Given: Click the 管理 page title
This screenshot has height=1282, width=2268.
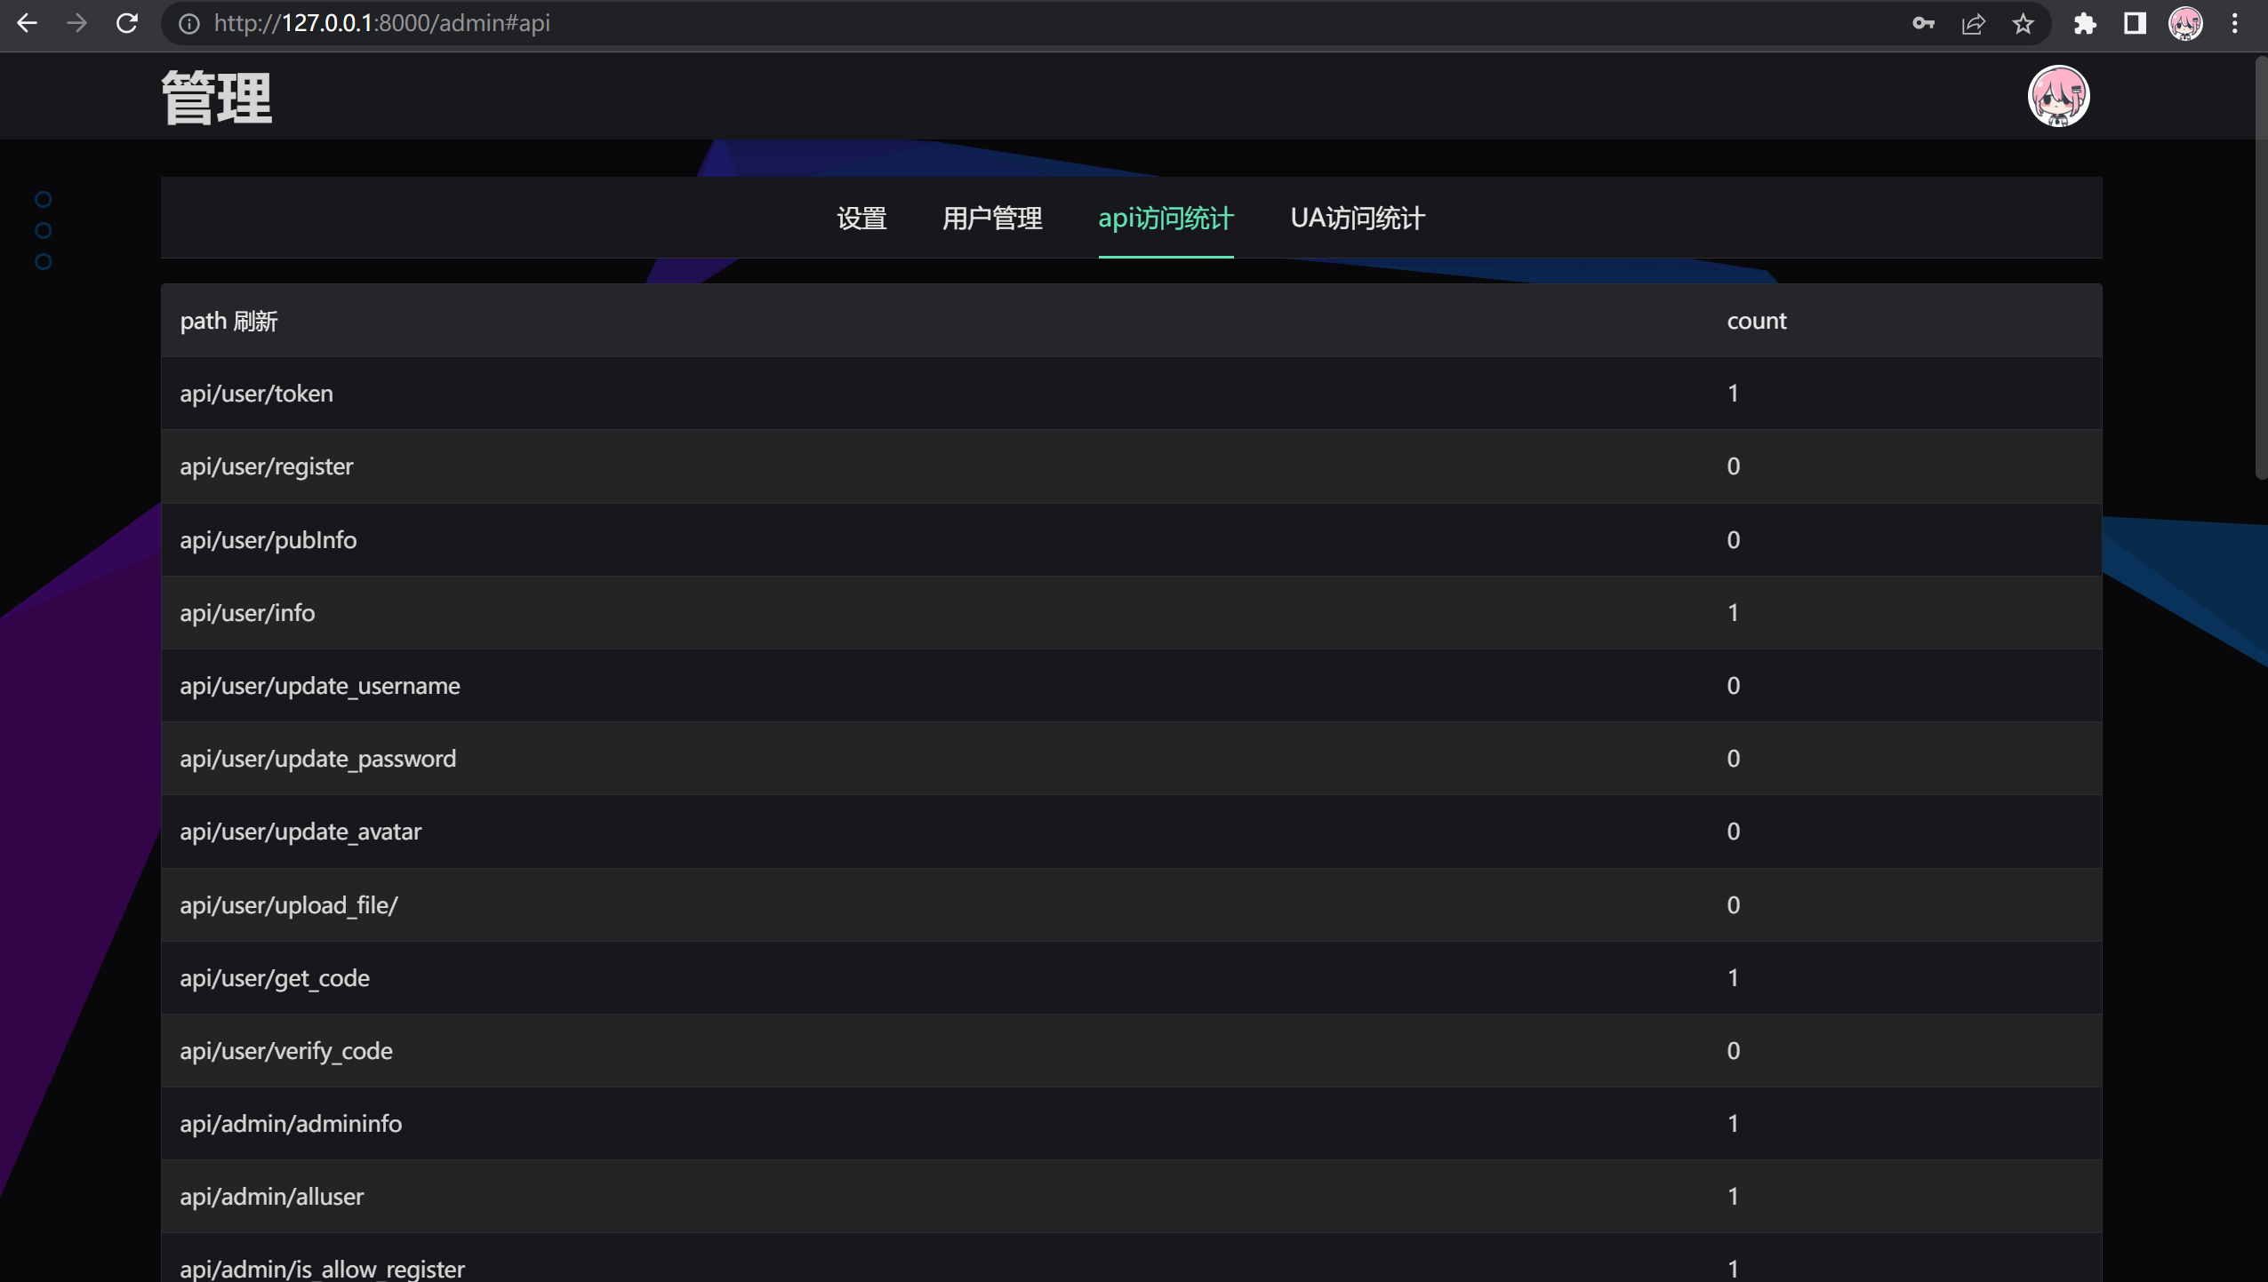Looking at the screenshot, I should (x=217, y=99).
